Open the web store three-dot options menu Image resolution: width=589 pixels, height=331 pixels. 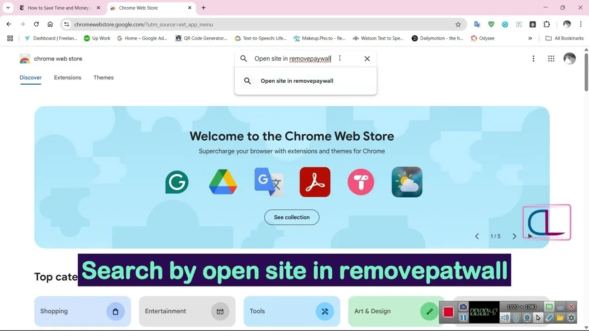click(533, 59)
